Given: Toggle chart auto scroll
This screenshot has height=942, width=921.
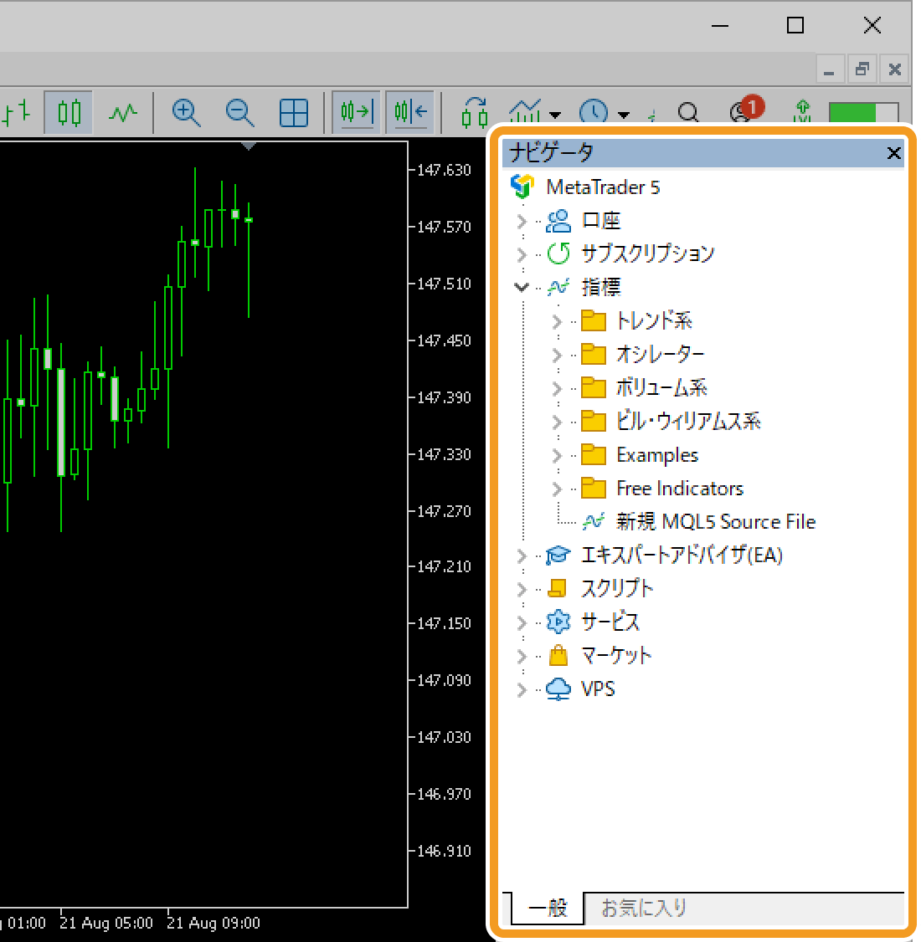Looking at the screenshot, I should coord(357,112).
